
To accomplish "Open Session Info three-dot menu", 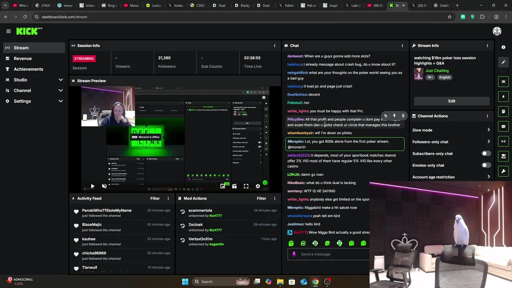I will [274, 46].
